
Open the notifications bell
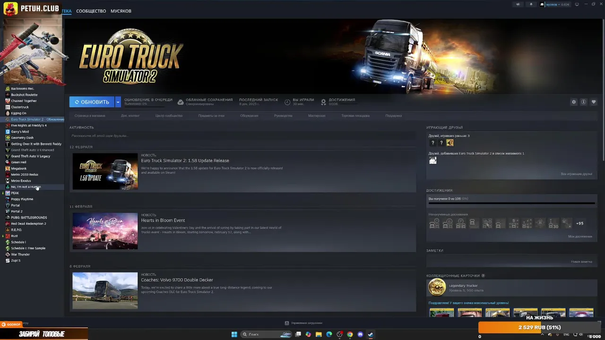tap(531, 4)
